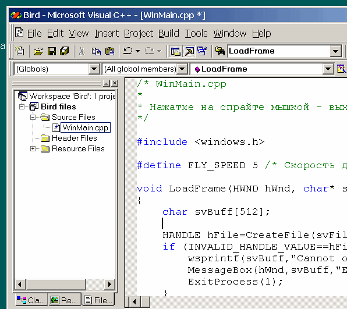Open the Help menu
347x309 pixels.
click(x=261, y=33)
